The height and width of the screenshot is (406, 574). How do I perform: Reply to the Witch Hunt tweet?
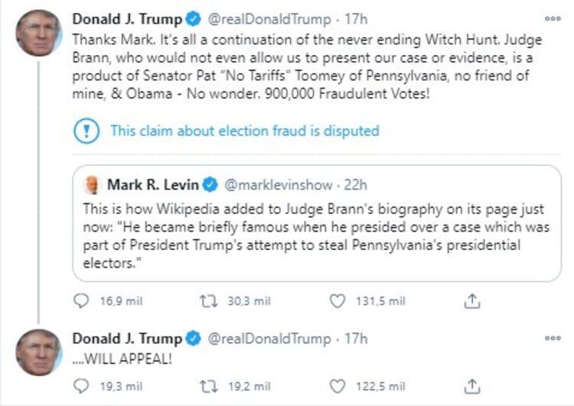click(80, 301)
